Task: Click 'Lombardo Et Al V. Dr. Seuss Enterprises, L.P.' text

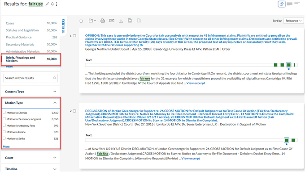Action: (x=187, y=124)
